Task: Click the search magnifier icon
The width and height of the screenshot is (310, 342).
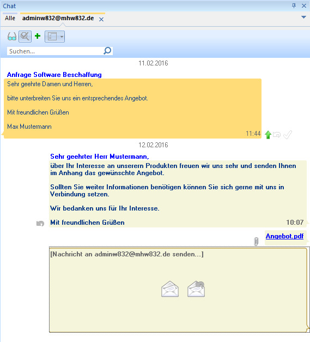Action: pos(107,51)
